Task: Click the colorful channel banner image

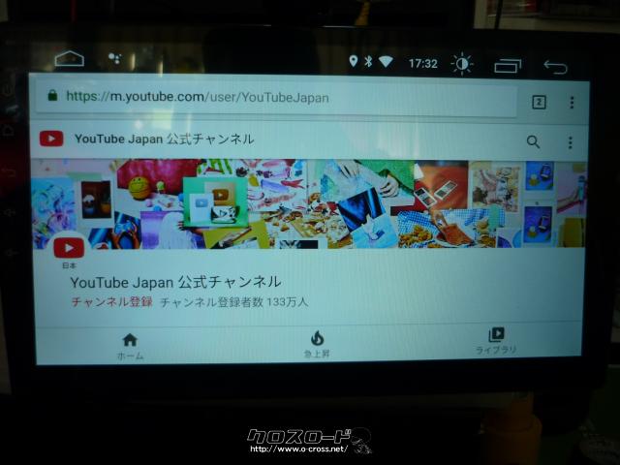Action: click(309, 204)
